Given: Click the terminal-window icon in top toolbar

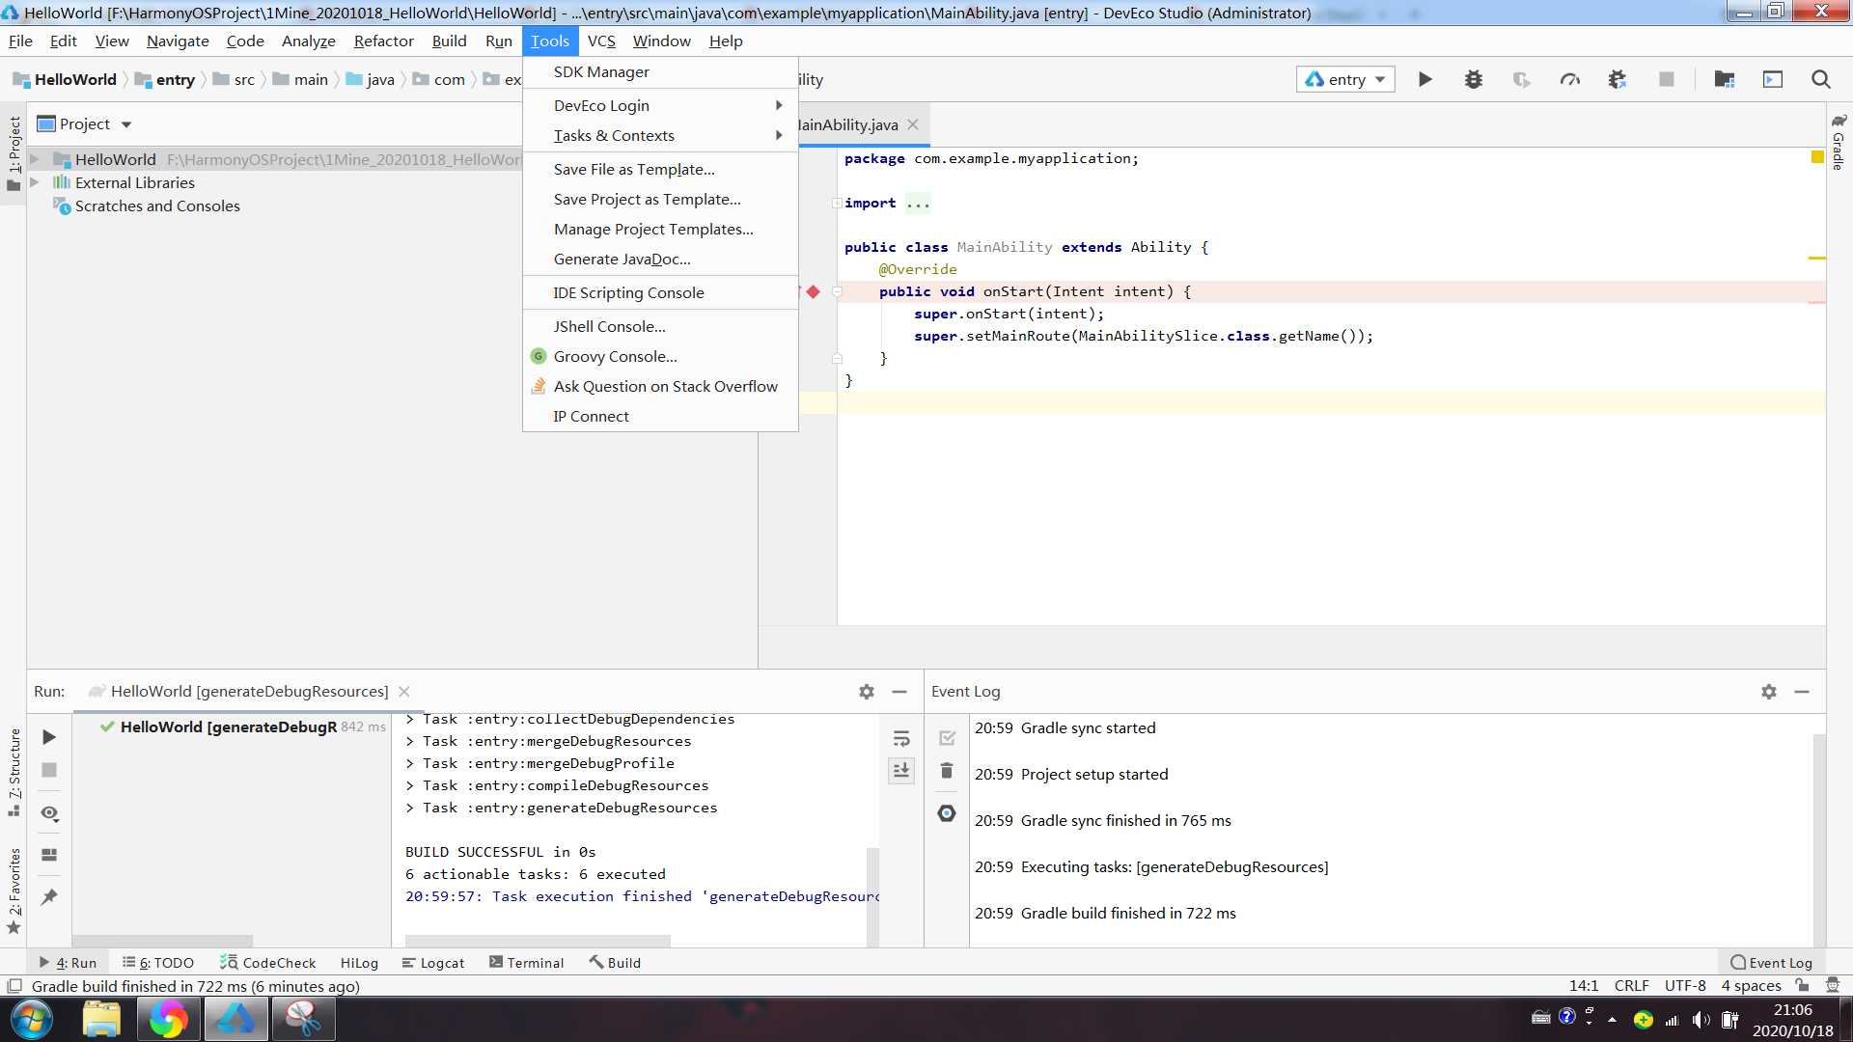Looking at the screenshot, I should (x=1773, y=79).
